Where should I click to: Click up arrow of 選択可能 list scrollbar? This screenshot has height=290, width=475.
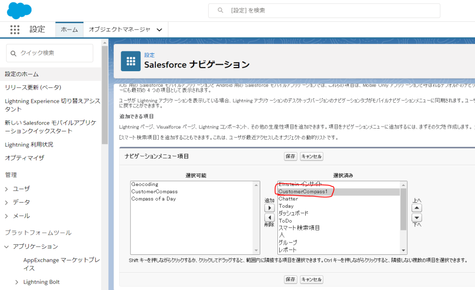click(x=256, y=185)
